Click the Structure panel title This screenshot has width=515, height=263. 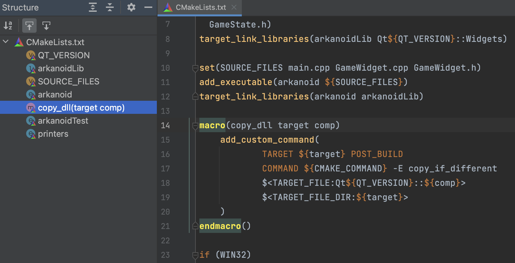[20, 7]
